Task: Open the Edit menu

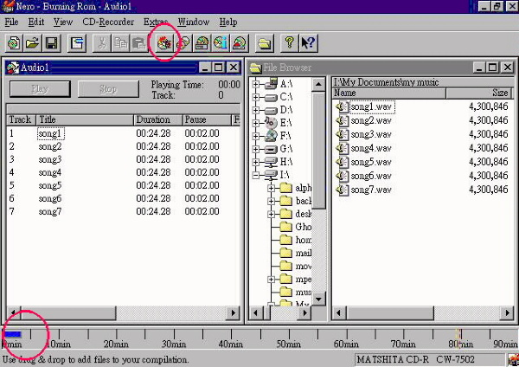Action: [x=36, y=23]
